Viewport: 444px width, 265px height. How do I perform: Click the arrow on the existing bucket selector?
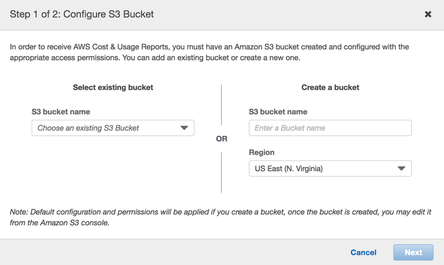tap(184, 128)
